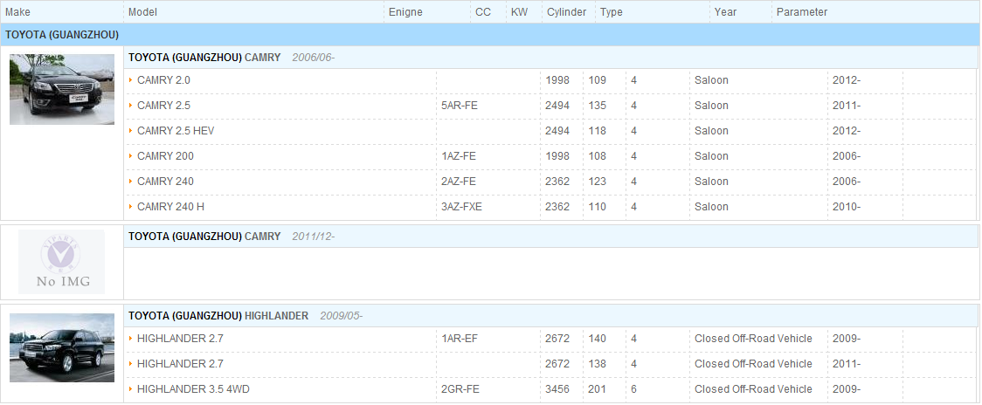Click the No IMG placeholder thumbnail
982x405 pixels.
tap(61, 262)
